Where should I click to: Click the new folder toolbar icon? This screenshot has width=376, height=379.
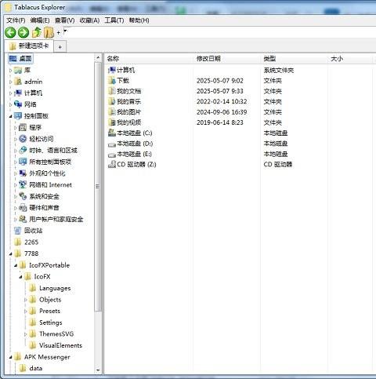click(49, 33)
